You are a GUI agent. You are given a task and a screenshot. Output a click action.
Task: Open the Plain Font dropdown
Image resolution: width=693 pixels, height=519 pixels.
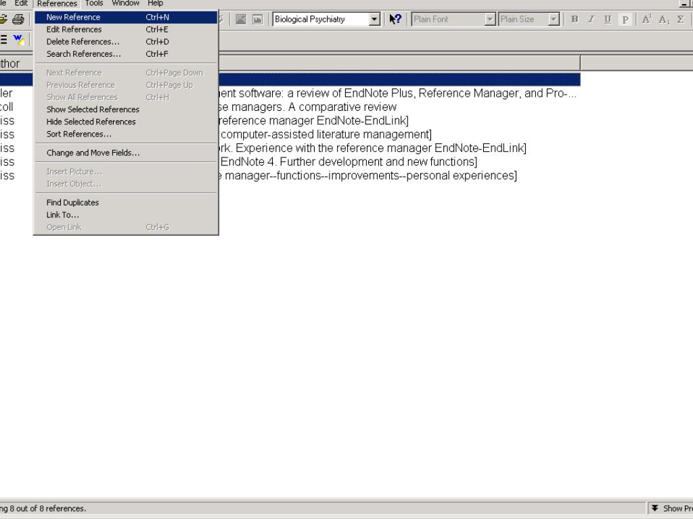(490, 19)
